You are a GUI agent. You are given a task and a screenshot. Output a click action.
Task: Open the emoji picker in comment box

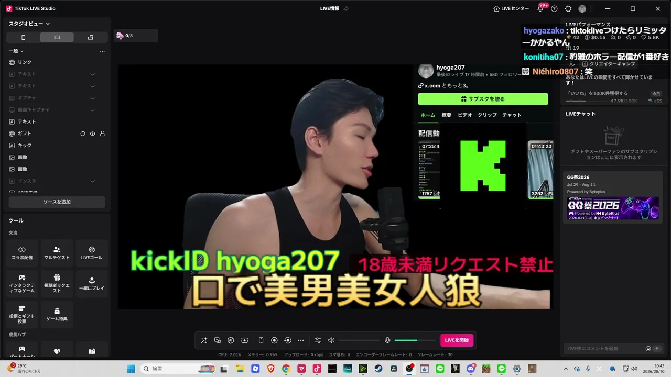tap(648, 349)
